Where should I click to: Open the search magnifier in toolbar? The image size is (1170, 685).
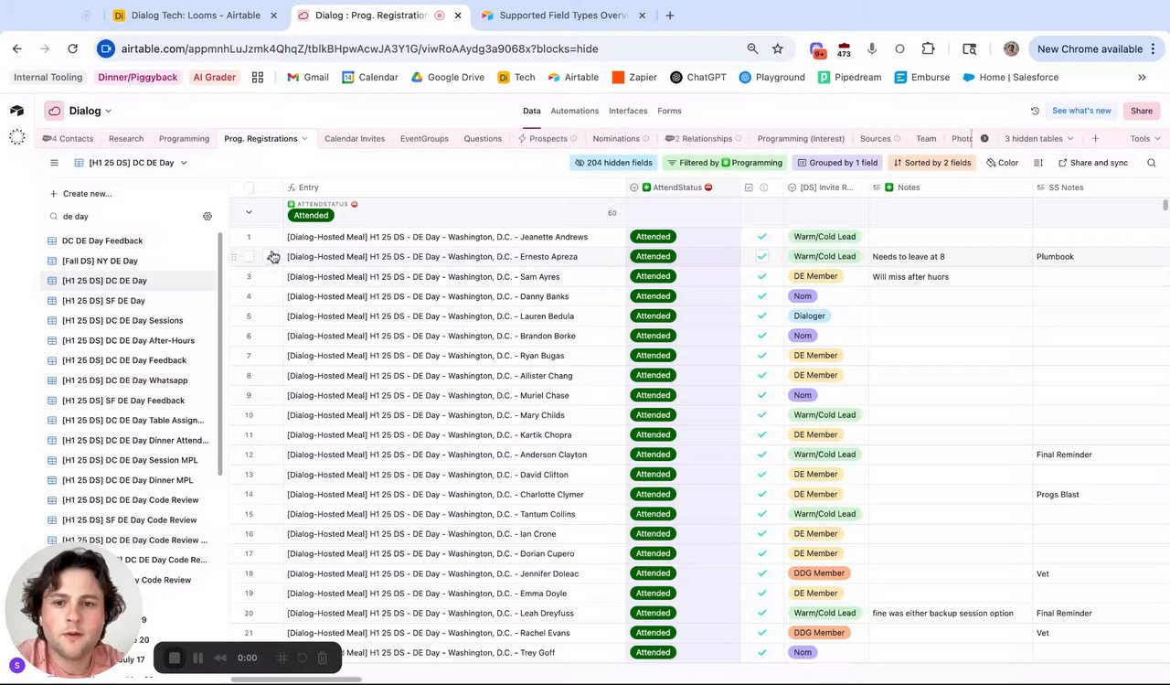[x=1152, y=163]
